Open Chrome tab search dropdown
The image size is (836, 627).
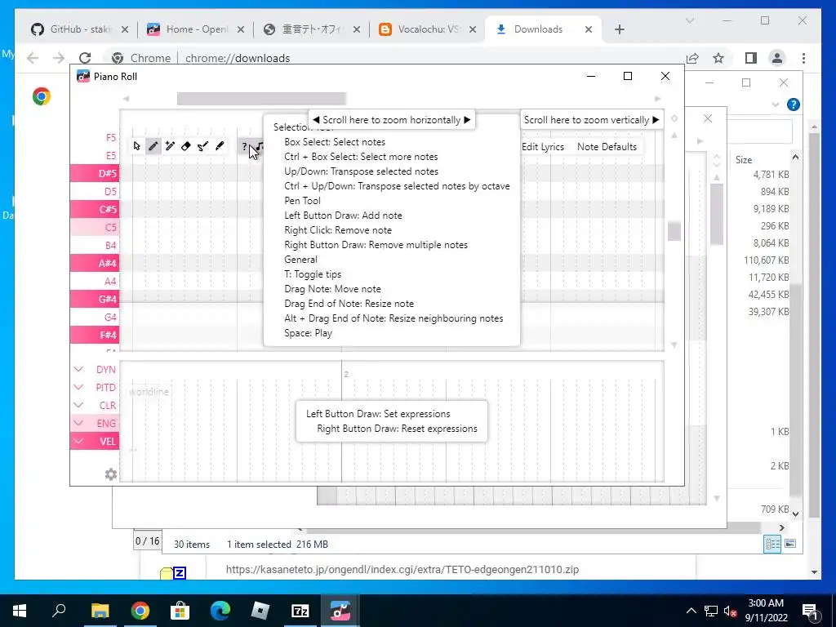pos(689,20)
